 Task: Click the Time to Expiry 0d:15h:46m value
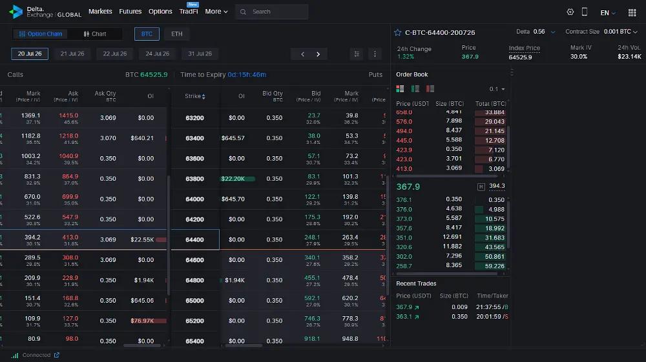[x=247, y=74]
